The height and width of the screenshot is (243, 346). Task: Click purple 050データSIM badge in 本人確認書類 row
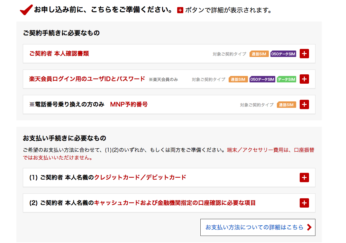283,54
